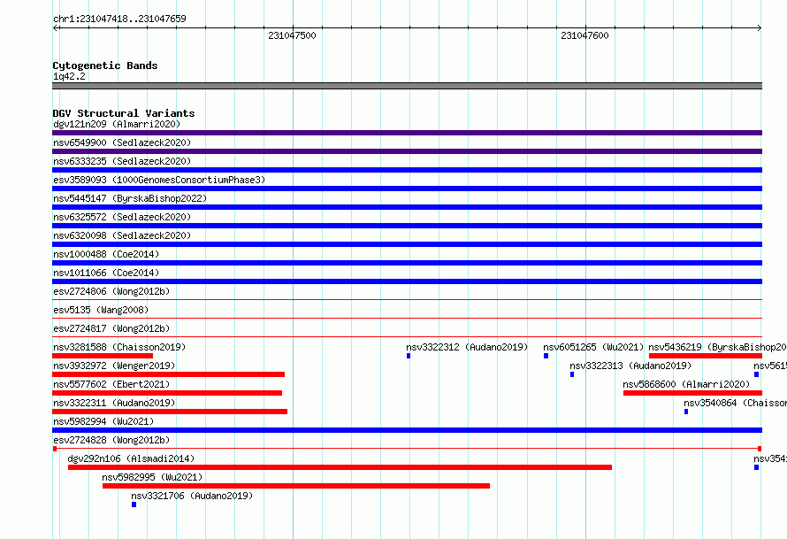This screenshot has height=539, width=787.
Task: Click the blue bar under nsv5982994
Action: coord(407,430)
